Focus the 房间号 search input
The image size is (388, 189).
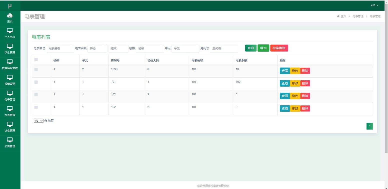click(224, 49)
